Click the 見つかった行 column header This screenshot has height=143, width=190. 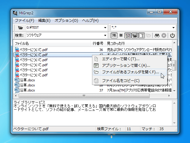(139, 43)
